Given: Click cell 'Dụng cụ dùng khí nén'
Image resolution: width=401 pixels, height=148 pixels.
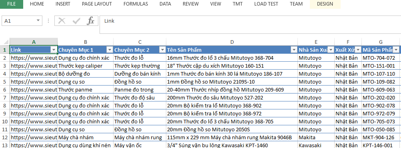Looking at the screenshot, I should [x=86, y=145].
